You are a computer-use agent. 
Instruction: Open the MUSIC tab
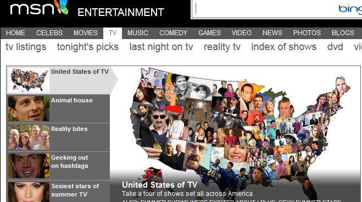coord(137,33)
